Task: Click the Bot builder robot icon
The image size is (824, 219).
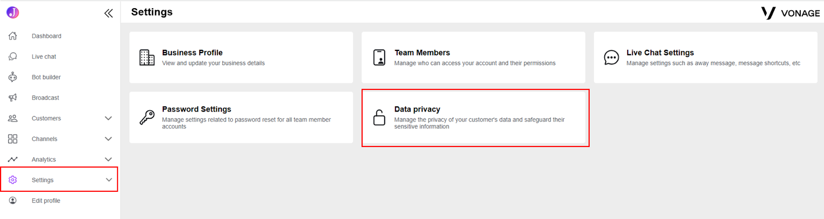Action: point(13,77)
